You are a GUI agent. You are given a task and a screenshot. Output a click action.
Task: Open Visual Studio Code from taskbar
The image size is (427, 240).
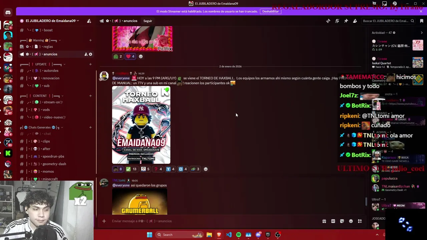[x=229, y=235]
